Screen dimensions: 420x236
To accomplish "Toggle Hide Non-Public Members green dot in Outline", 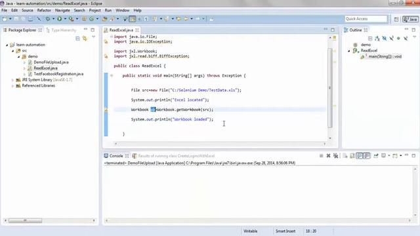I will click(398, 39).
